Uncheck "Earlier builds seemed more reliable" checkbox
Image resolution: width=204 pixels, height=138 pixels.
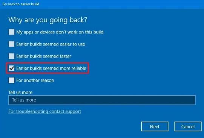[11, 68]
